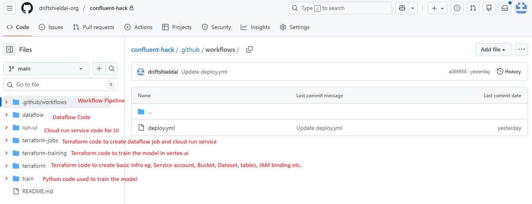Click the deploy.yml file icon

141,128
